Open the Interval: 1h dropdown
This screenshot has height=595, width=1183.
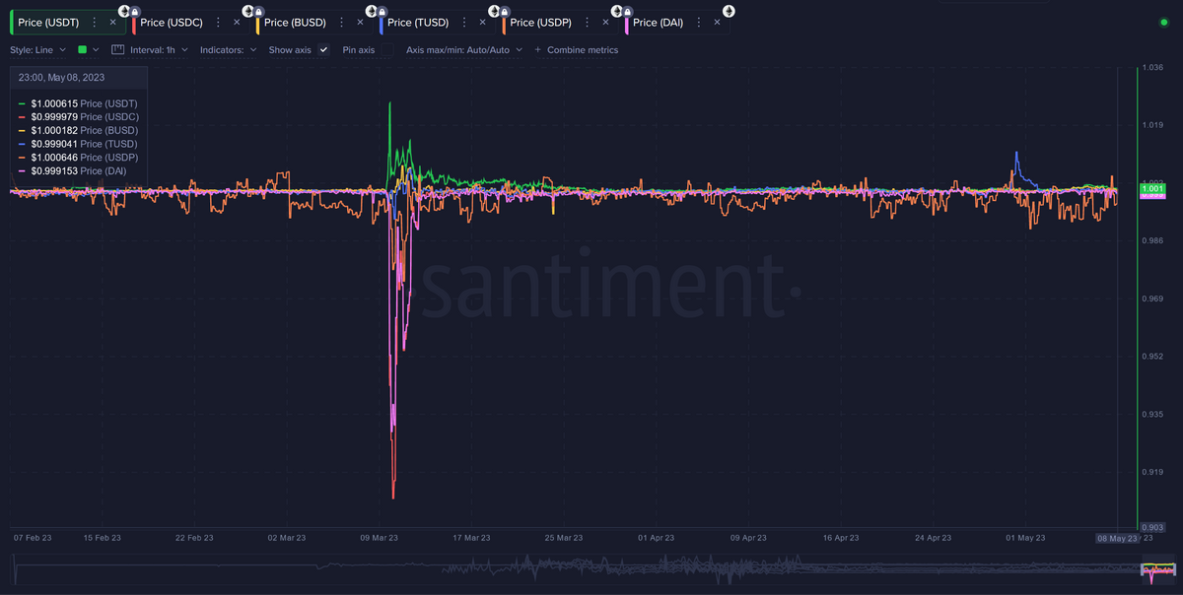coord(159,49)
